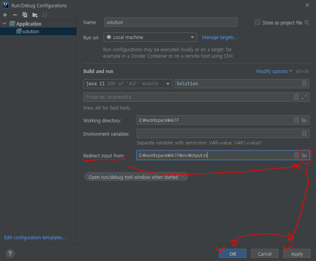Create a new configuration folder

click(35, 15)
